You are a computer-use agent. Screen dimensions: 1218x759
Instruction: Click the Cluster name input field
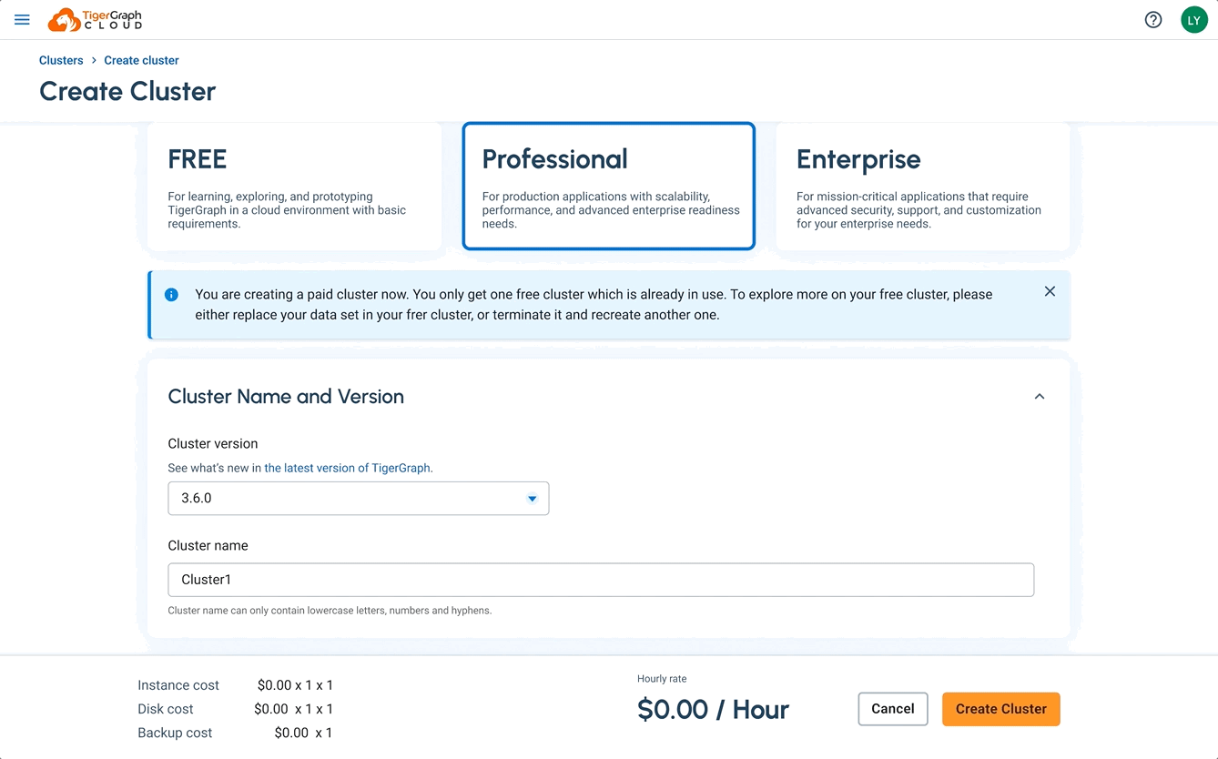601,580
